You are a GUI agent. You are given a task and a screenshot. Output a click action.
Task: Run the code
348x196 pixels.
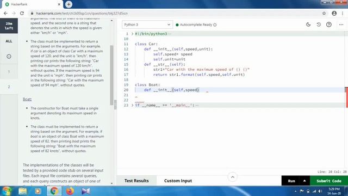291,181
